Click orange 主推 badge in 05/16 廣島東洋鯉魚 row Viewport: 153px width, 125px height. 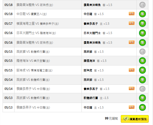point(132,42)
